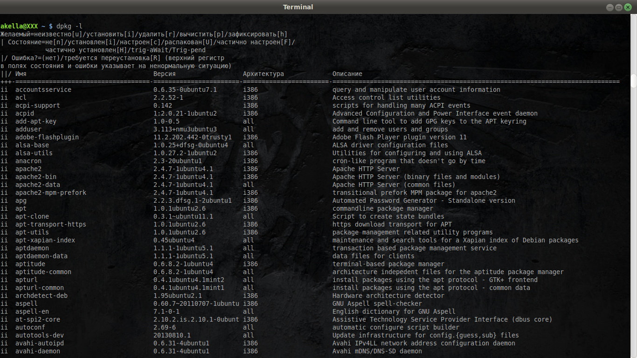Click the 'anacron' package name
This screenshot has height=358, width=637.
(x=28, y=161)
